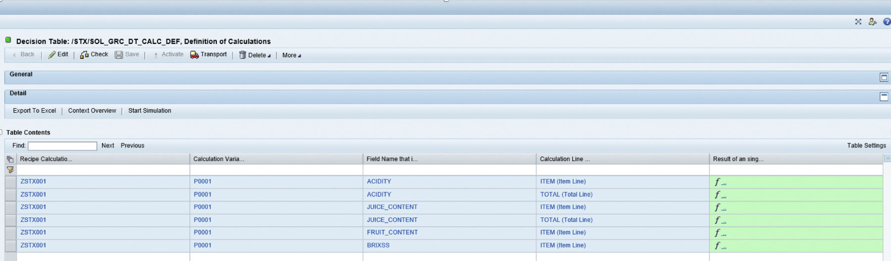This screenshot has height=261, width=891.
Task: Select the row for JUICE_CONTENT ITEM line
Action: [x=10, y=207]
